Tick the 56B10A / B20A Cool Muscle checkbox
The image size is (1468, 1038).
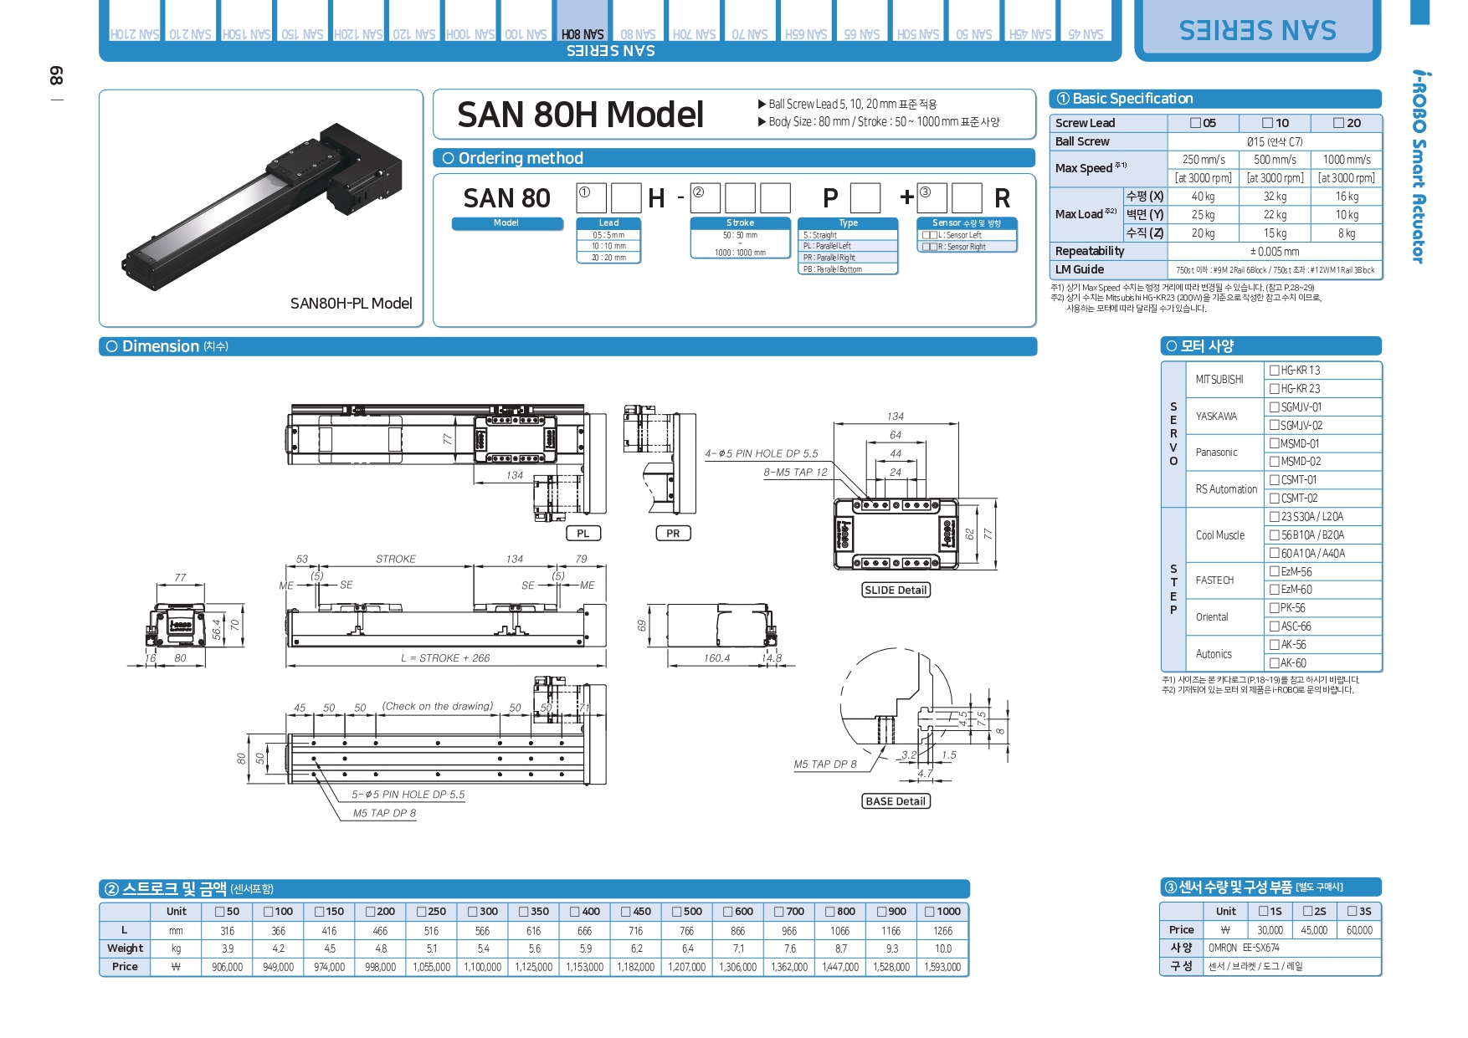(1275, 534)
